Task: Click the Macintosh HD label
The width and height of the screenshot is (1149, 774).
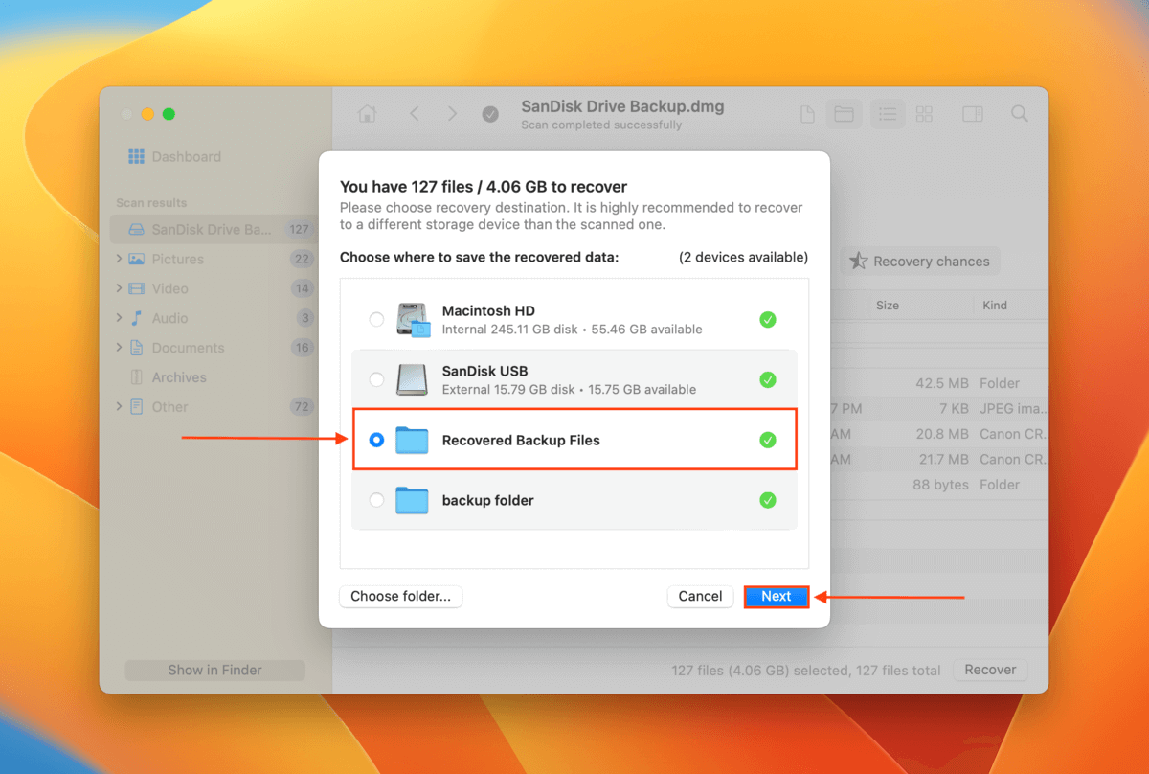Action: click(x=488, y=311)
